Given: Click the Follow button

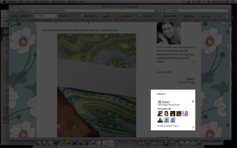Looking at the screenshot, I should point(164,102).
